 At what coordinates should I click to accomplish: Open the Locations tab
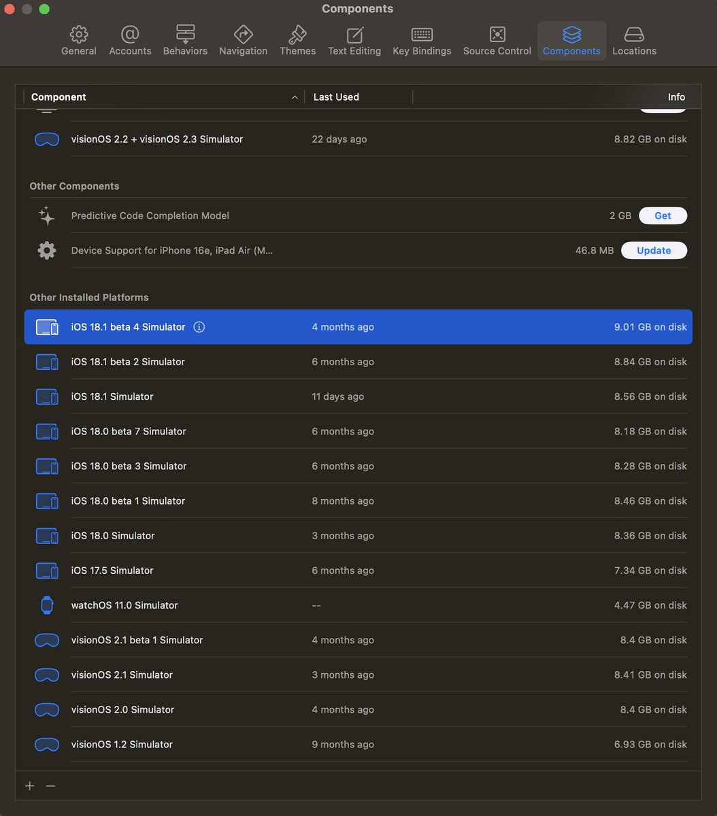pos(634,41)
